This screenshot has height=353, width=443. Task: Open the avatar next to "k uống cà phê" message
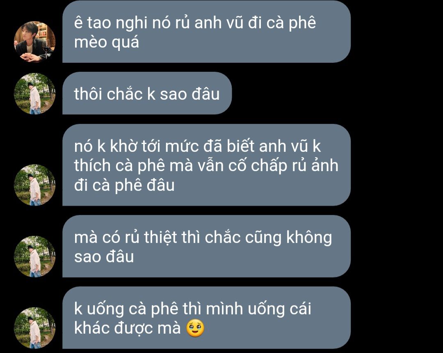coord(34,328)
